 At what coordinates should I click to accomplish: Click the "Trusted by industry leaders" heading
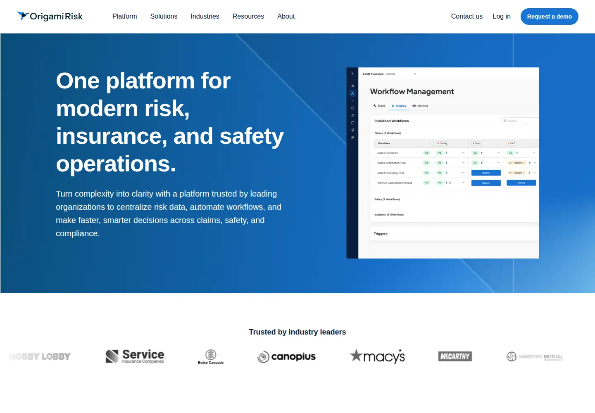coord(297,332)
